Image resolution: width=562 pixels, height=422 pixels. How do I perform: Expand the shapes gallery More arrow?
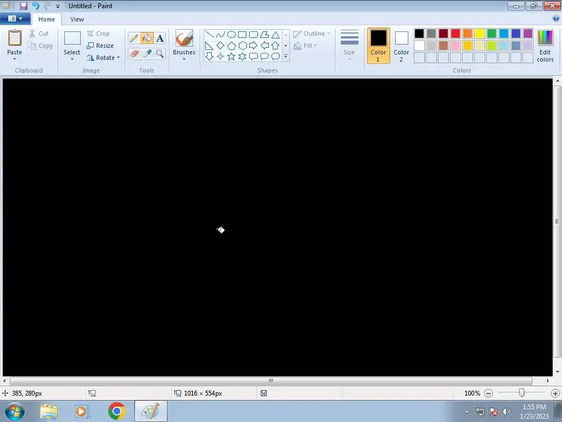coord(285,57)
